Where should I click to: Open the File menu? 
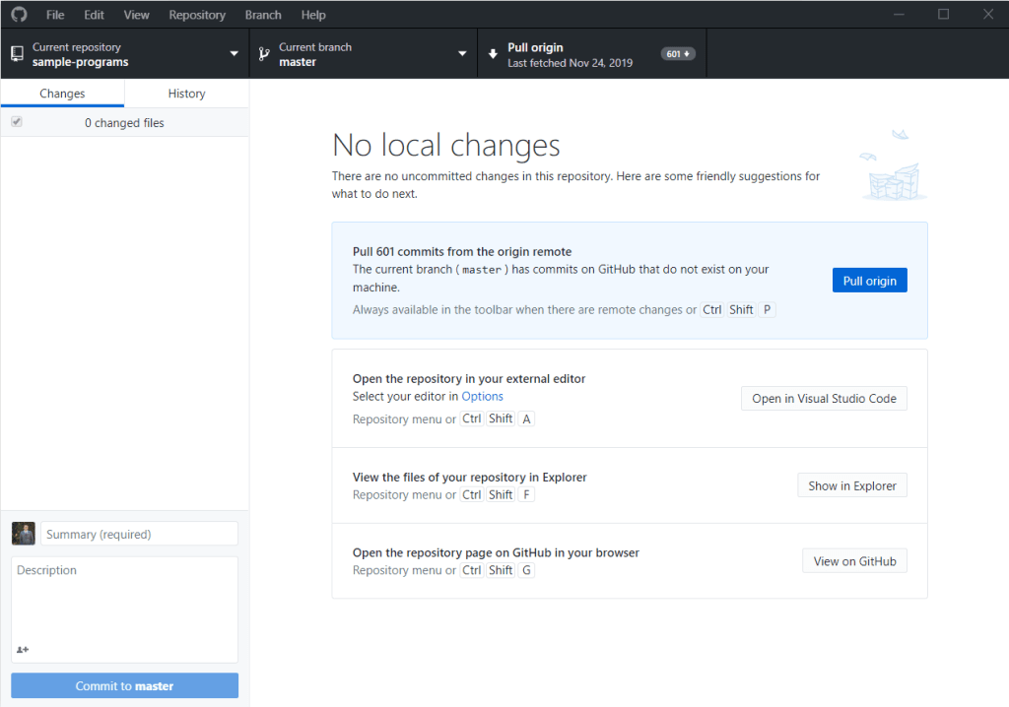[x=55, y=15]
